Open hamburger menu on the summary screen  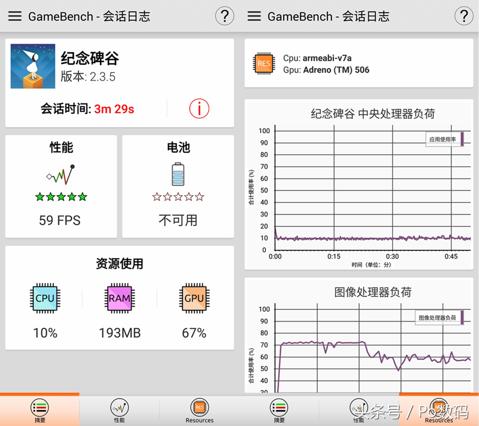(15, 16)
